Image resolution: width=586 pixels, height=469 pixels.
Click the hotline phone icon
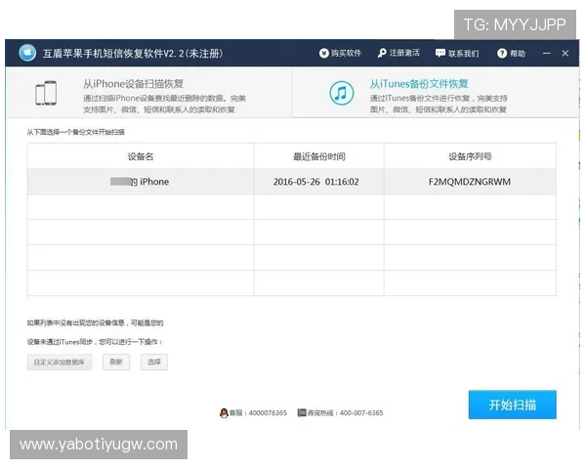[x=302, y=412]
